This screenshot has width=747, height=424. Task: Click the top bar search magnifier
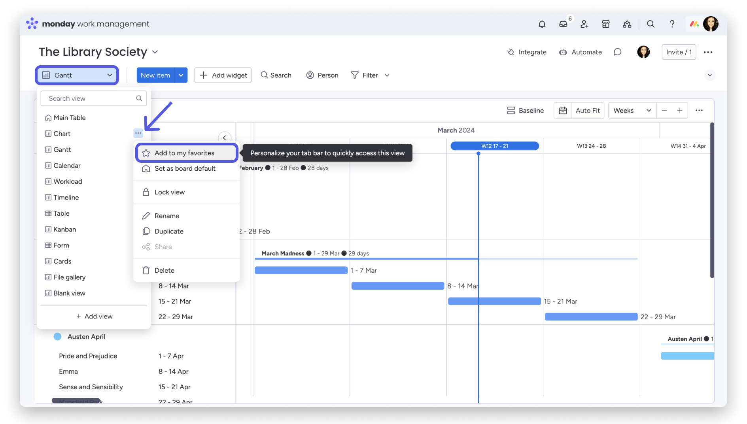pyautogui.click(x=651, y=24)
